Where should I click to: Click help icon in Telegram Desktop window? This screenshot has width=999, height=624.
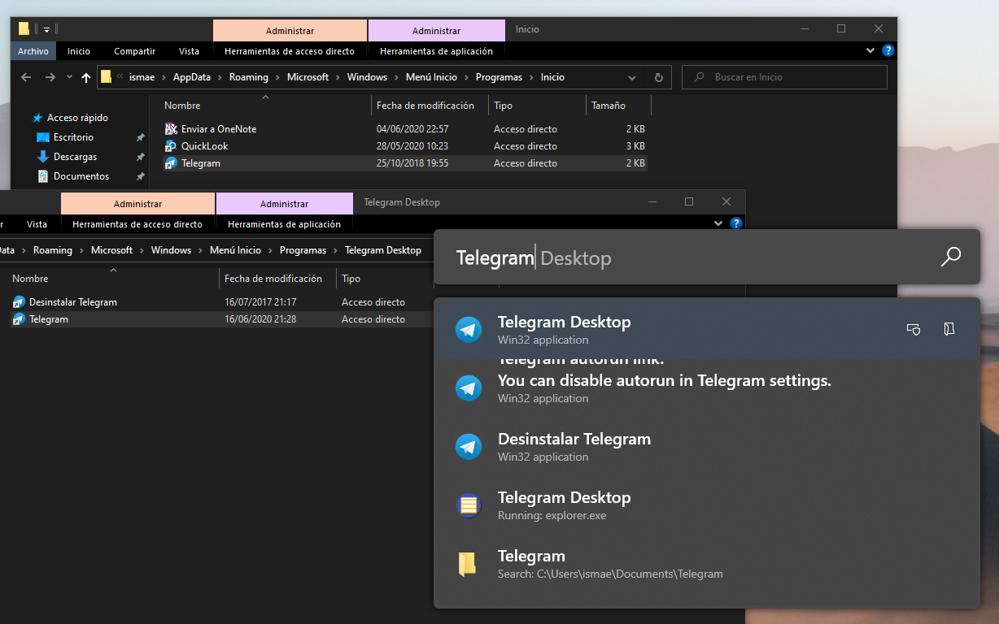[735, 223]
